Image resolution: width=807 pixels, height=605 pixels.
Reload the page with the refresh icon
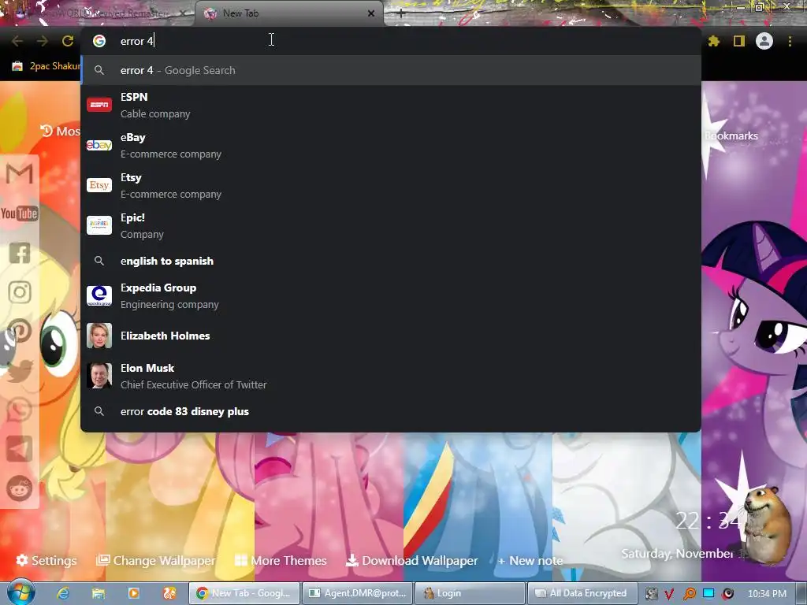click(68, 41)
